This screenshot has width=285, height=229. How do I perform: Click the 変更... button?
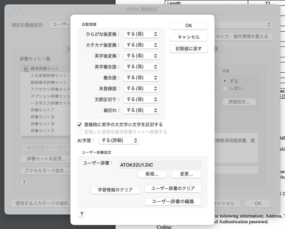click(186, 174)
